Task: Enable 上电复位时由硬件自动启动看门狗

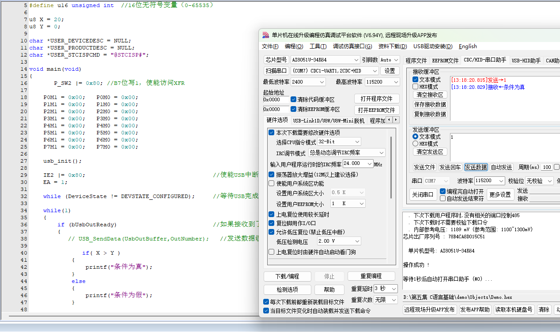Action: pyautogui.click(x=272, y=252)
